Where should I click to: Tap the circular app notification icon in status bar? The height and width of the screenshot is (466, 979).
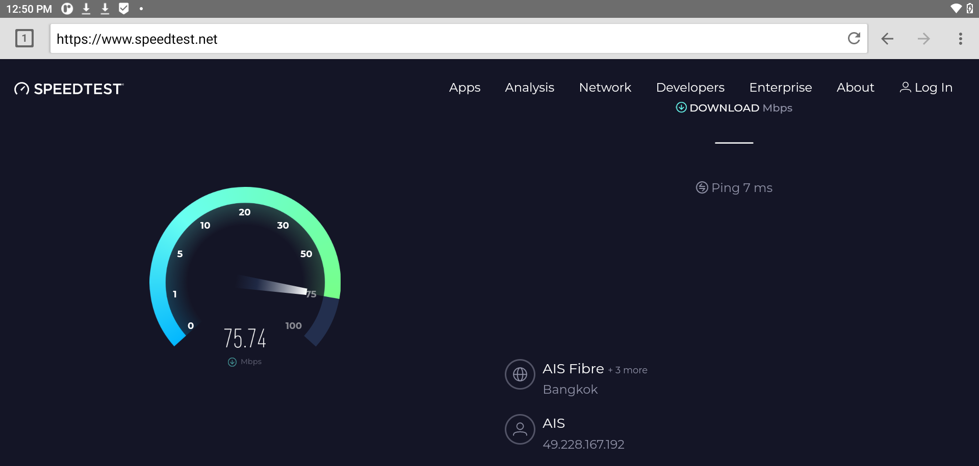[67, 9]
